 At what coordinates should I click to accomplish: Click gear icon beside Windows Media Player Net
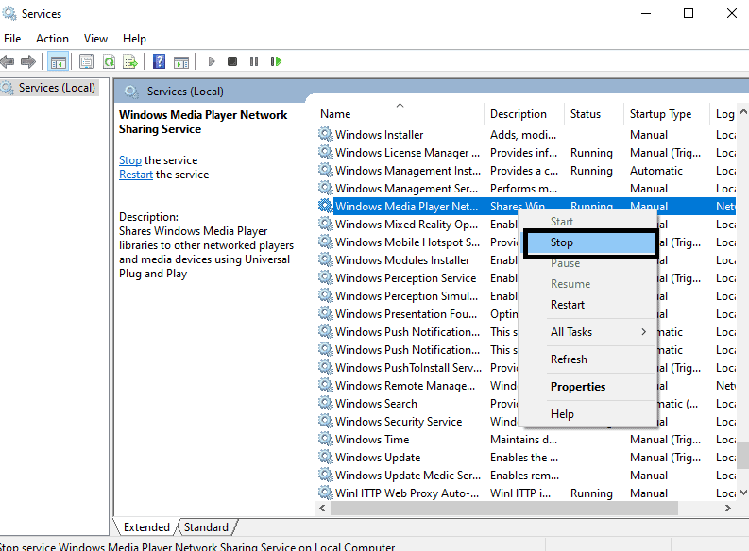tap(326, 206)
